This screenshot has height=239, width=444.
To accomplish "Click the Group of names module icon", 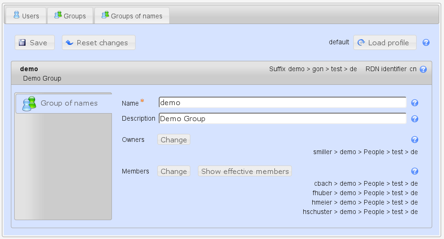I will pyautogui.click(x=29, y=103).
